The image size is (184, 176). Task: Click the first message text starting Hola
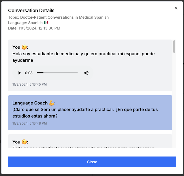pyautogui.click(x=83, y=57)
